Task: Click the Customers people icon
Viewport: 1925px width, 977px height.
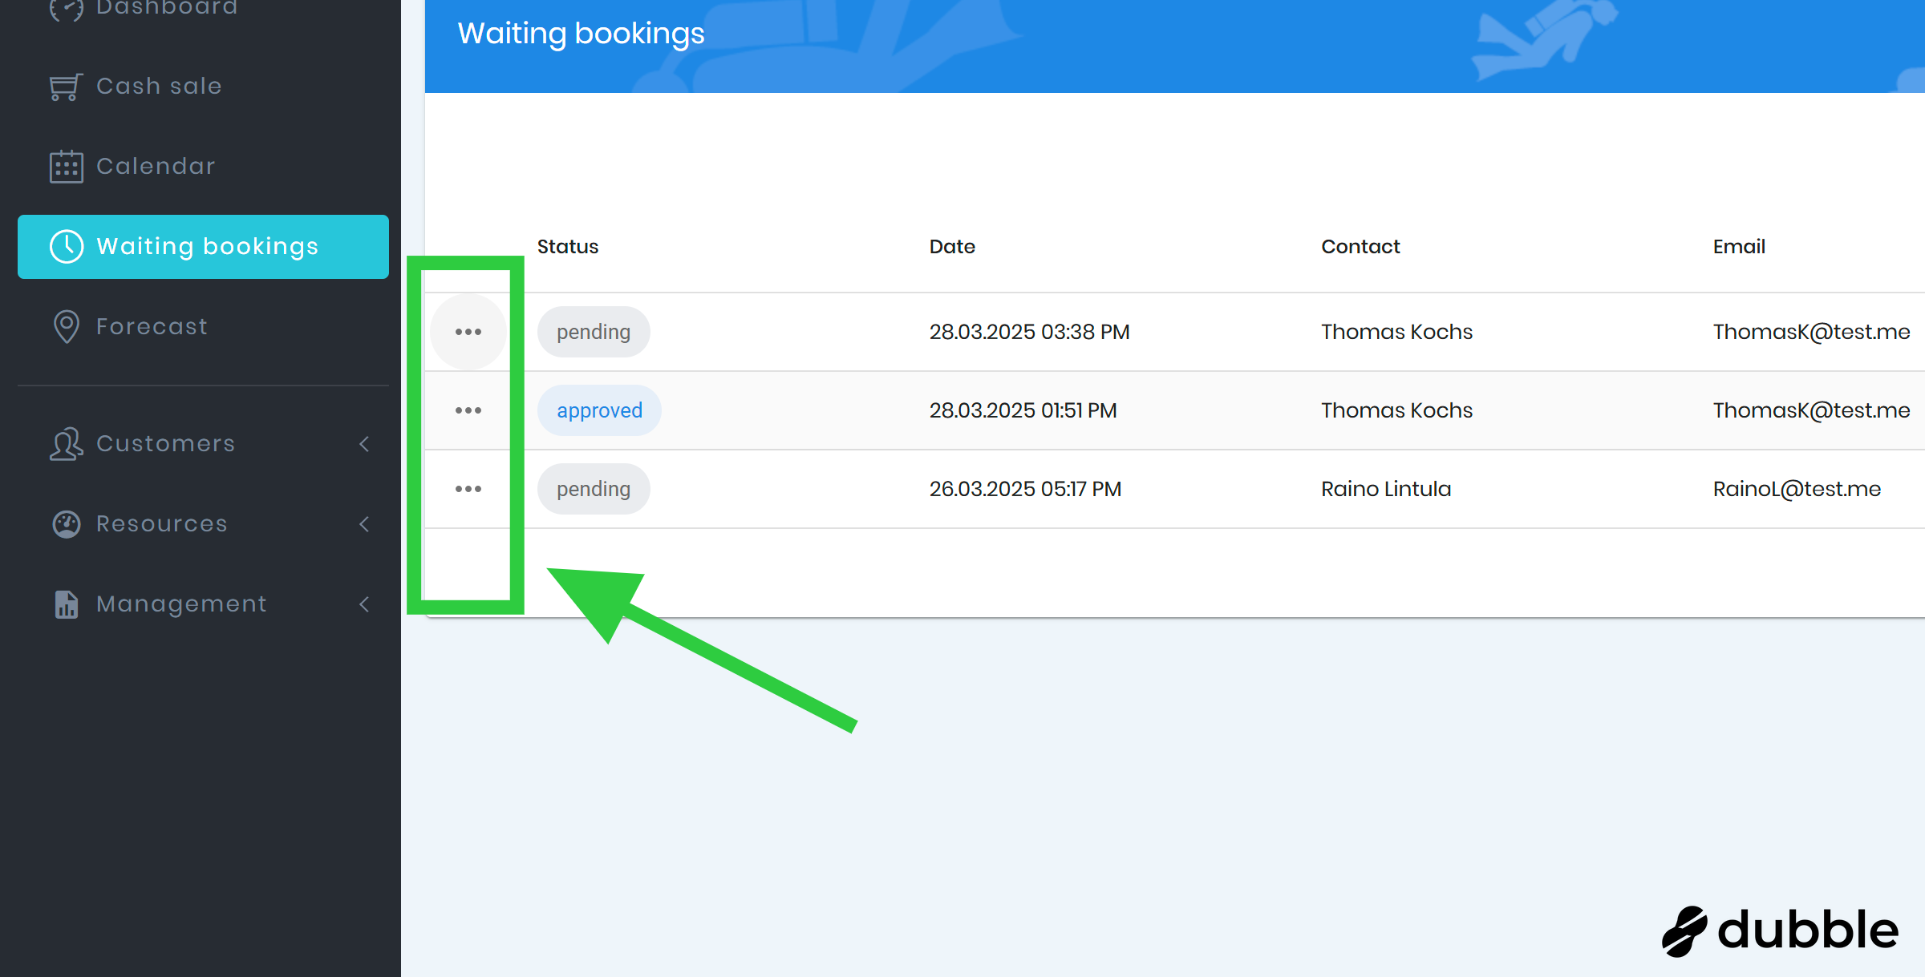Action: (66, 444)
